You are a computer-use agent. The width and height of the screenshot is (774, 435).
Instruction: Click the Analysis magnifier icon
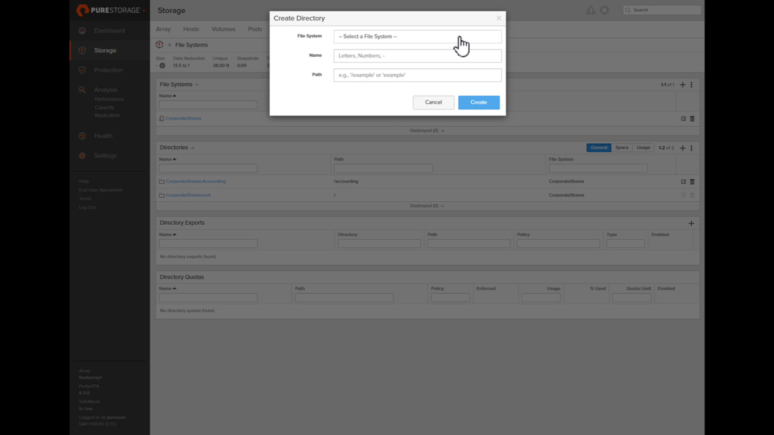tap(82, 90)
